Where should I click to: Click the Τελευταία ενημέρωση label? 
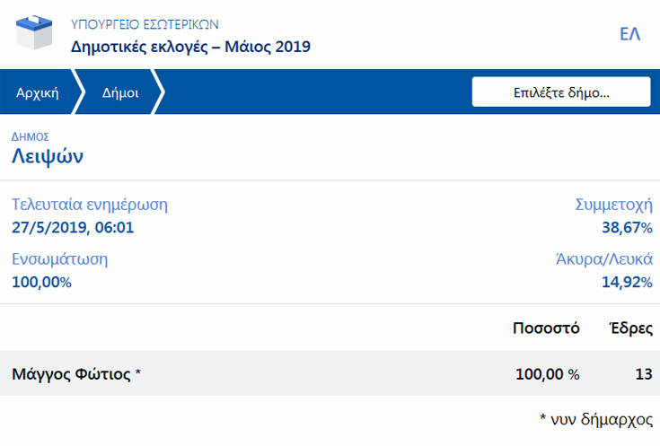click(x=90, y=205)
